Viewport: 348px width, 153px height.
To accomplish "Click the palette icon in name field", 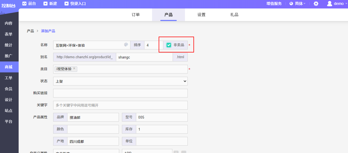I will pyautogui.click(x=126, y=45).
